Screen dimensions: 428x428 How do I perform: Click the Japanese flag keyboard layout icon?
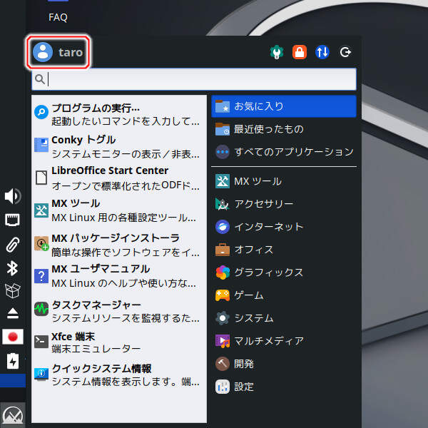pos(13,336)
